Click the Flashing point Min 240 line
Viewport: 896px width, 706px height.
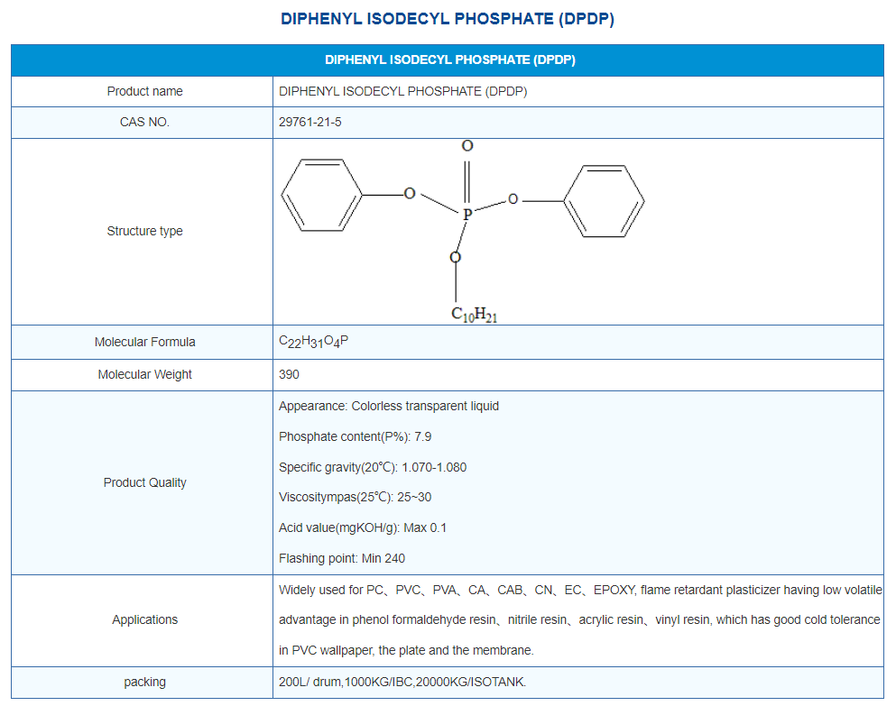coord(341,558)
